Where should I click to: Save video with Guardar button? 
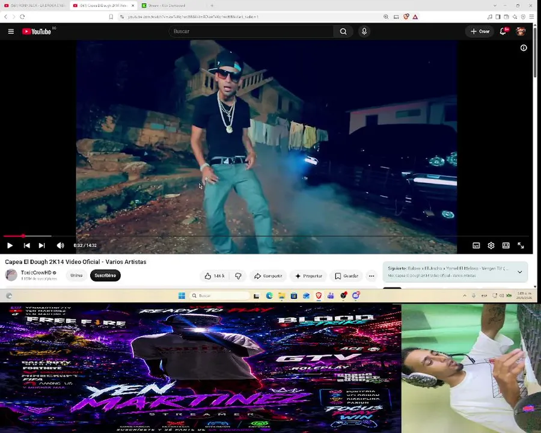[x=347, y=276]
